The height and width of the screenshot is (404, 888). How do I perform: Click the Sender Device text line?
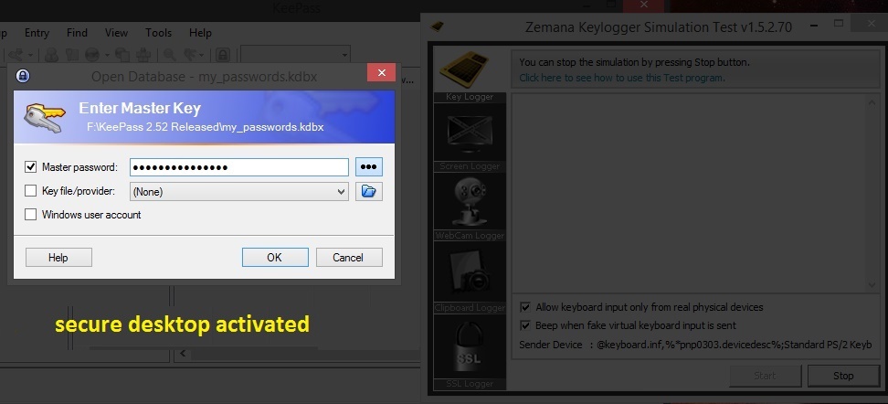(x=695, y=345)
